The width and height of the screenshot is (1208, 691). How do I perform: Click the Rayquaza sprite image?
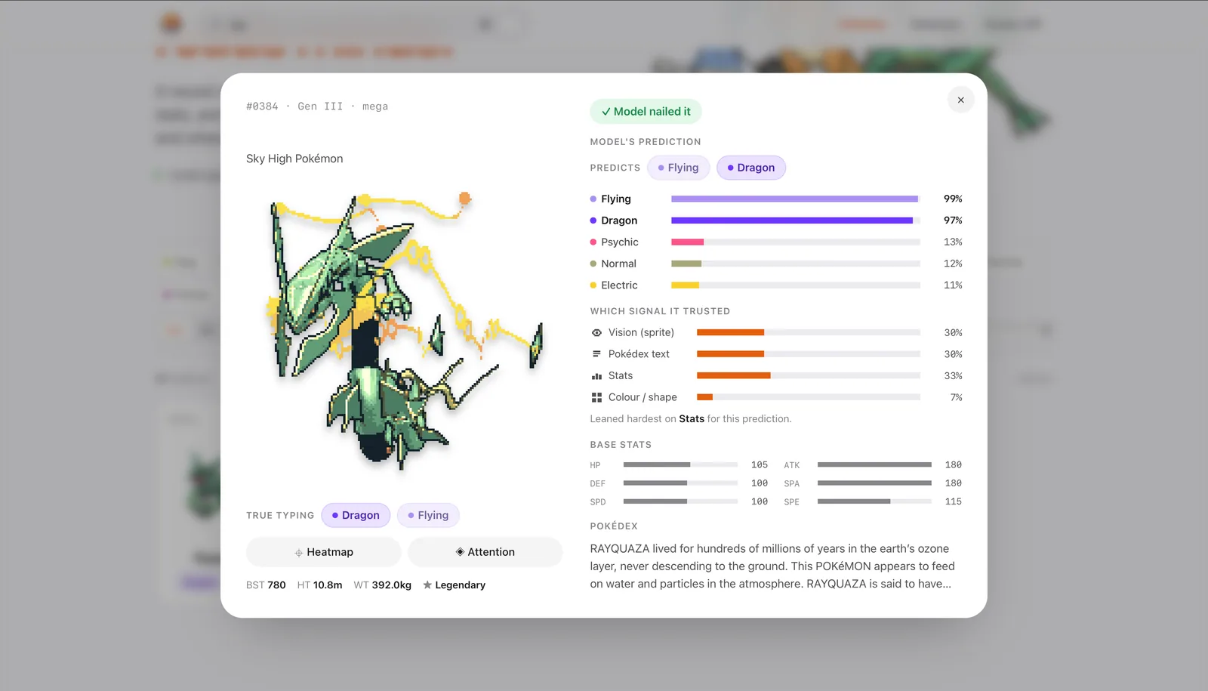[x=404, y=331]
